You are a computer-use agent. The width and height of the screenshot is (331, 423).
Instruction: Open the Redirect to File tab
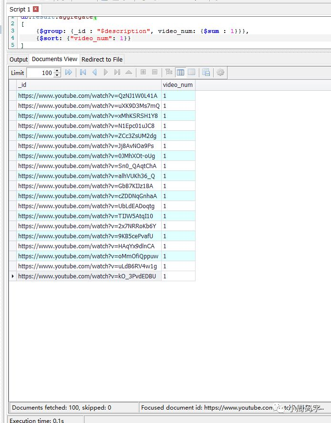click(x=102, y=59)
